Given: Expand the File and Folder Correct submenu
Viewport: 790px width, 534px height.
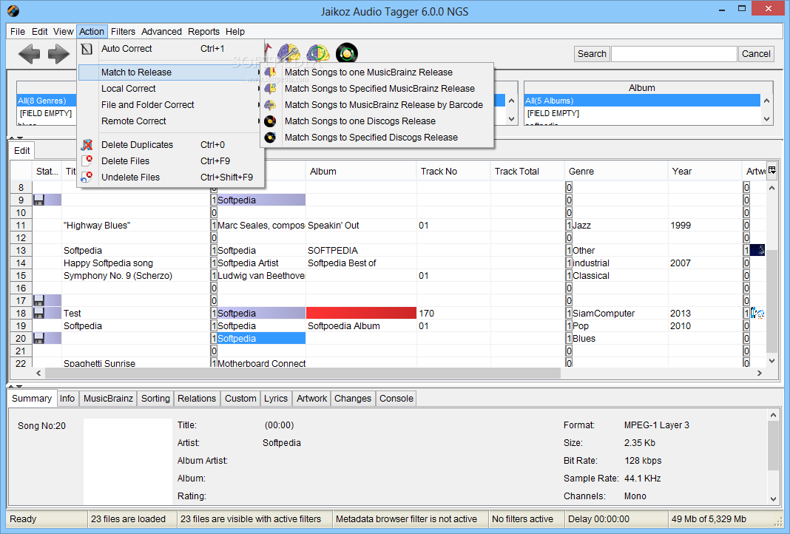Looking at the screenshot, I should (x=170, y=104).
